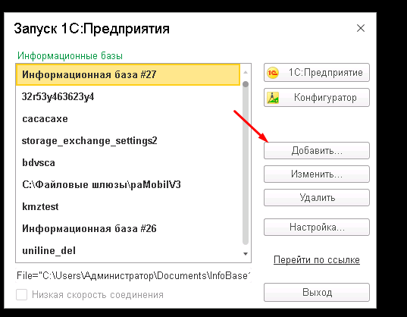
Task: Click the Выход button
Action: (317, 292)
